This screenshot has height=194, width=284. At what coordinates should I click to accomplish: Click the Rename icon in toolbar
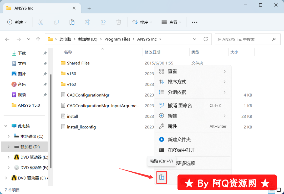(88, 22)
